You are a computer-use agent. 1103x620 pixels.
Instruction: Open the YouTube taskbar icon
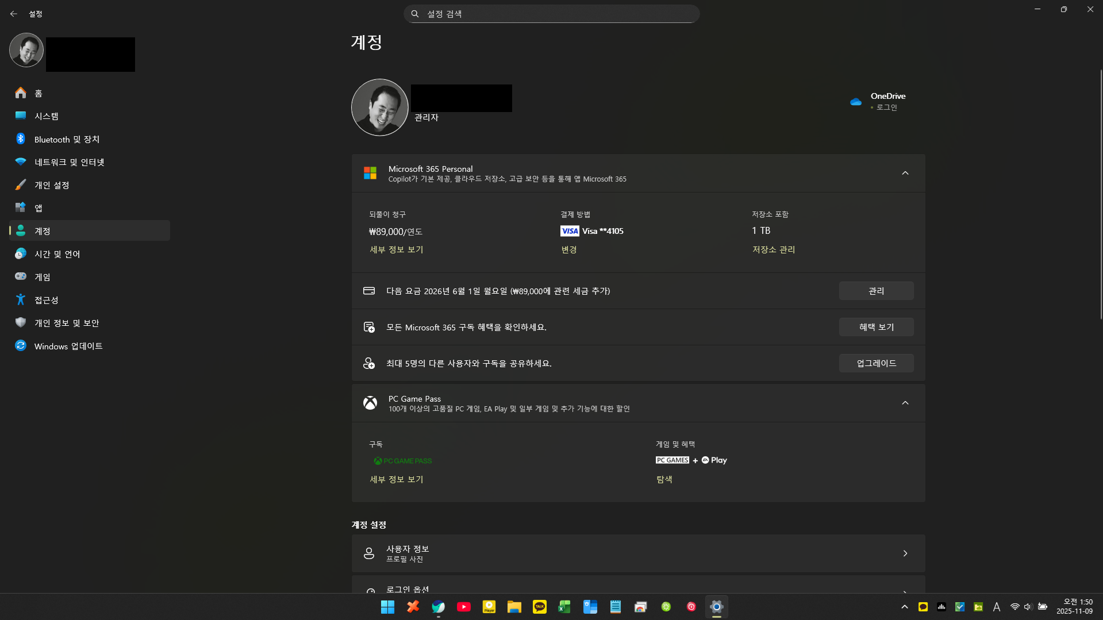tap(463, 607)
